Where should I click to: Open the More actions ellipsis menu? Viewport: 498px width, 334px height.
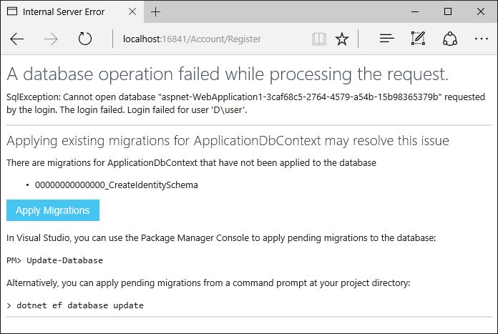tap(481, 39)
